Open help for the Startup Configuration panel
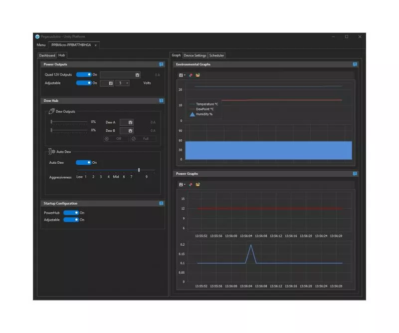 coord(161,203)
